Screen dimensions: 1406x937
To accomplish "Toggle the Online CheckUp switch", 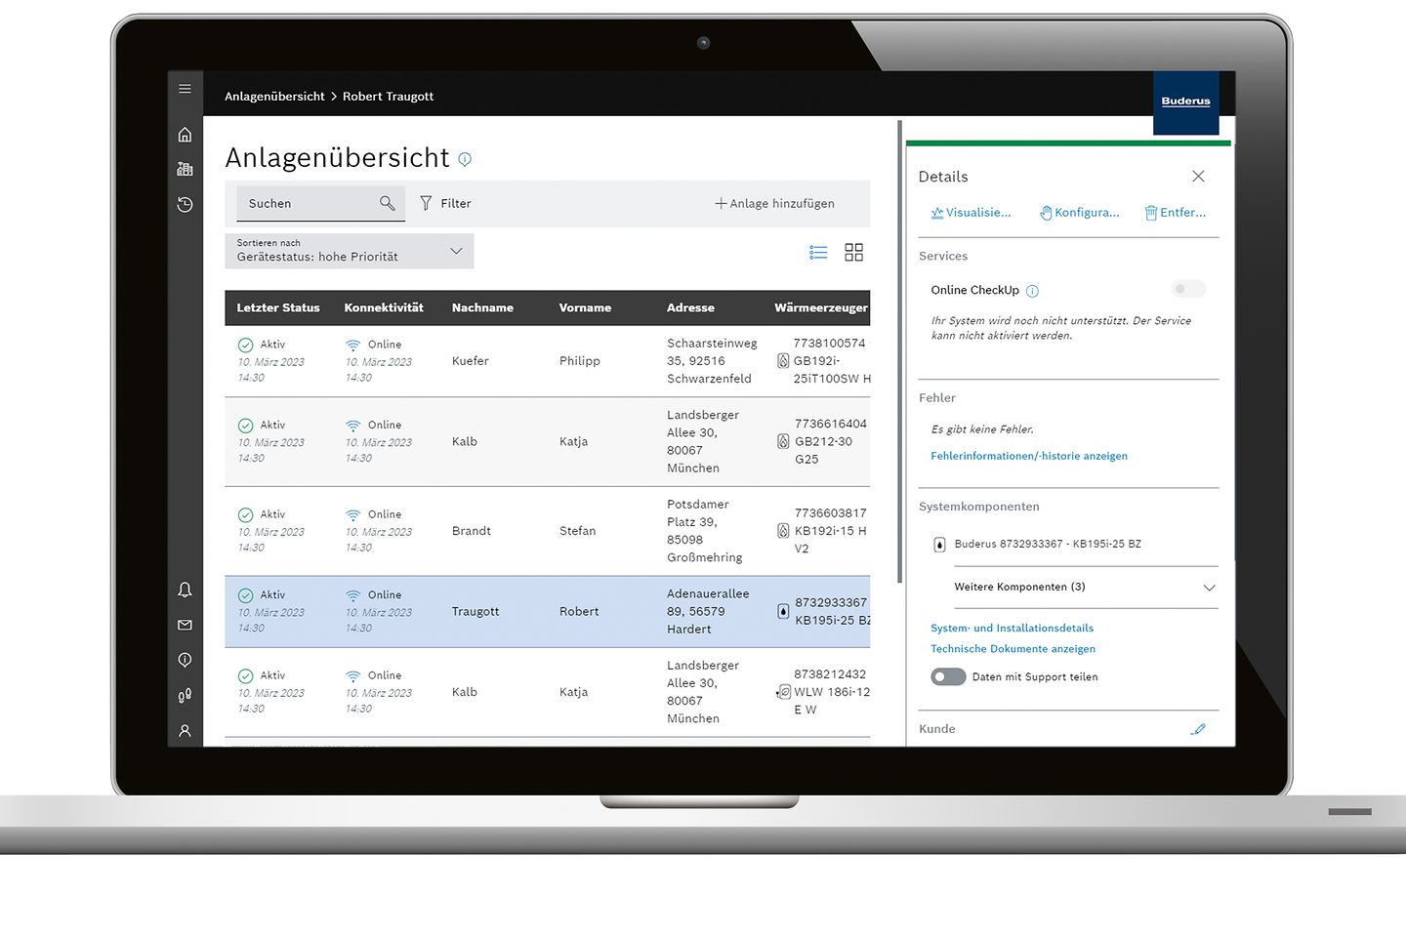I will [1187, 289].
